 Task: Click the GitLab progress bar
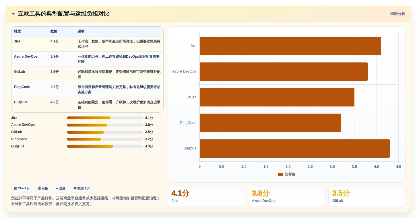point(105,132)
